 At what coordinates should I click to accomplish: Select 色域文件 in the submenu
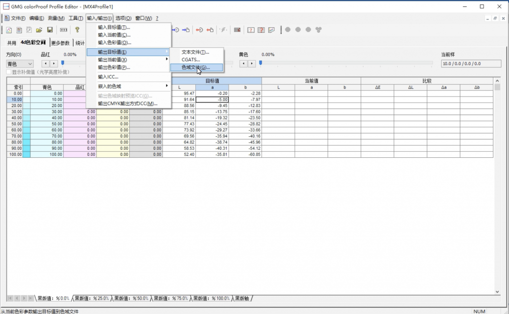[197, 67]
